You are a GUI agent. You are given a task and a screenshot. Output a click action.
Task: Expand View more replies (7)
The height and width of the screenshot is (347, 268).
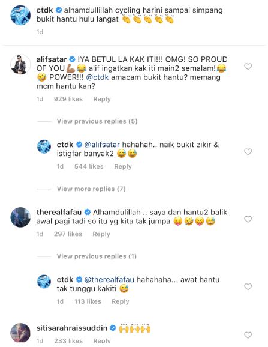[91, 189]
